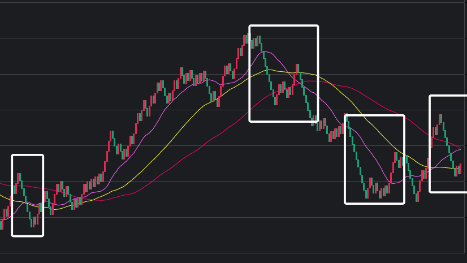Image resolution: width=467 pixels, height=263 pixels.
Task: Select the cut-off white rectangle at right edge
Action: coord(431,144)
